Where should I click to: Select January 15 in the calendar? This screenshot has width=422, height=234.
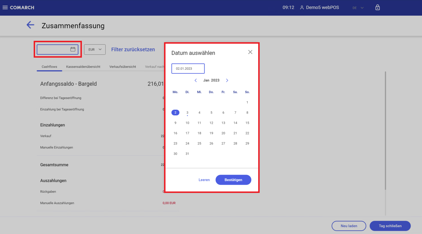pyautogui.click(x=247, y=123)
